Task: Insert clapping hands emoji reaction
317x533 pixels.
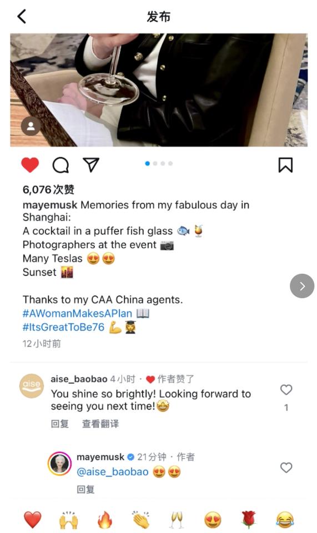Action: (140, 520)
